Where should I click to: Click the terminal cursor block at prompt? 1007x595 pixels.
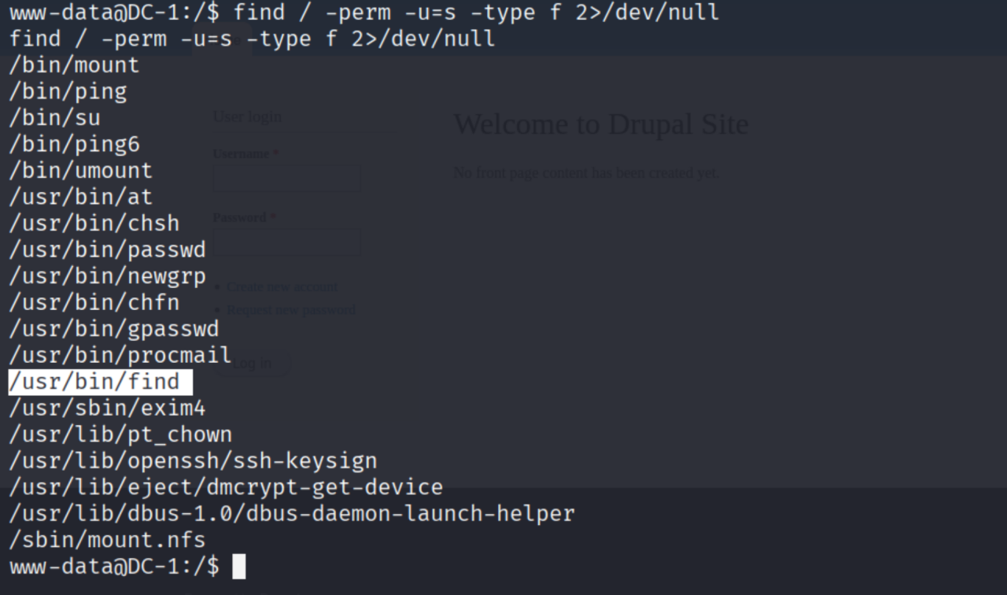tap(239, 567)
